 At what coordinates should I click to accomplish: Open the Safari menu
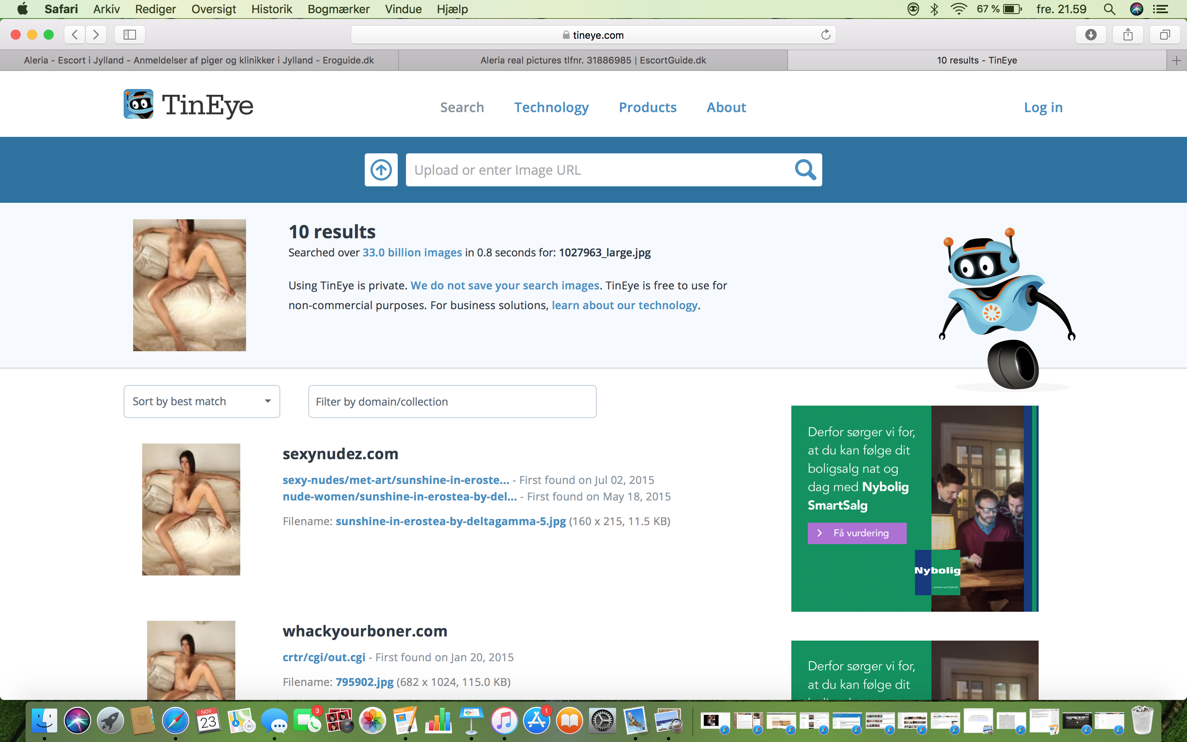point(61,9)
